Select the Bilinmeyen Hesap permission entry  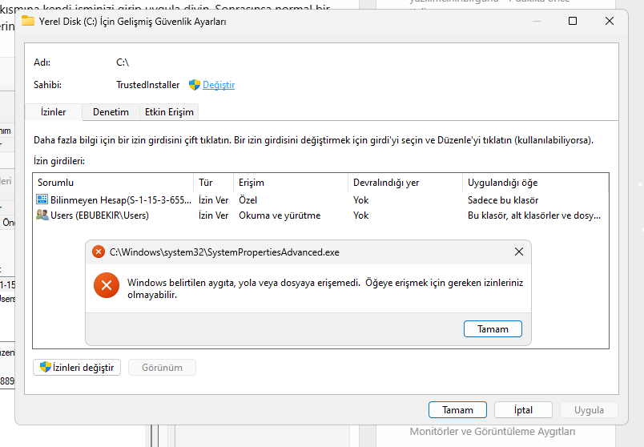point(320,200)
